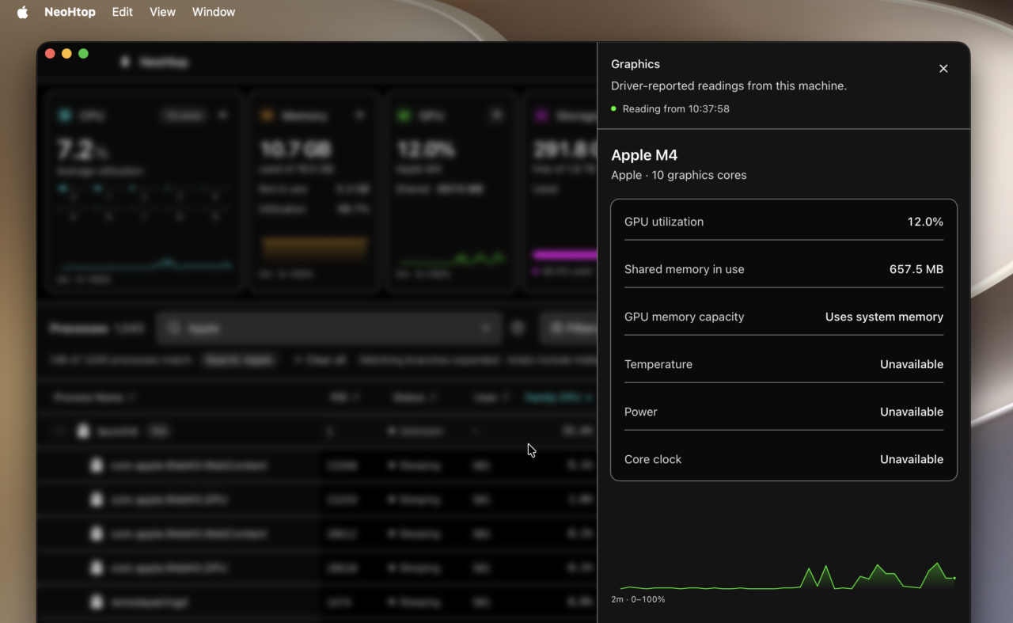
Task: Close the Graphics panel with the X
Action: point(943,69)
